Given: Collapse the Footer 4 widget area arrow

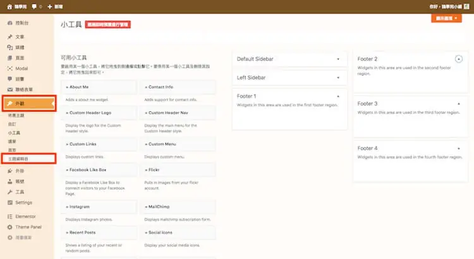Looking at the screenshot, I should tap(459, 148).
